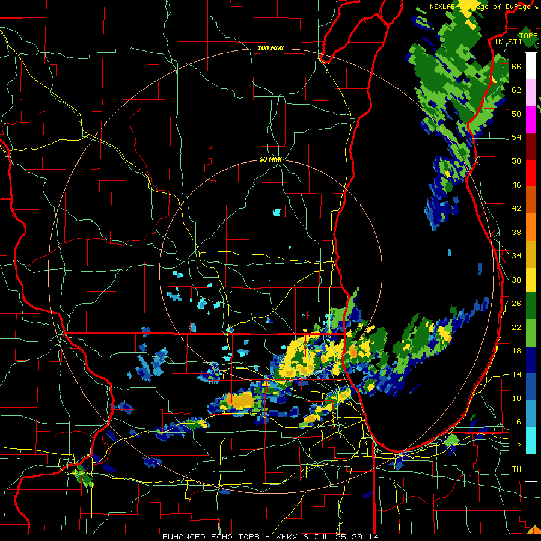
Task: Select the 34 legend value
Action: [516, 255]
